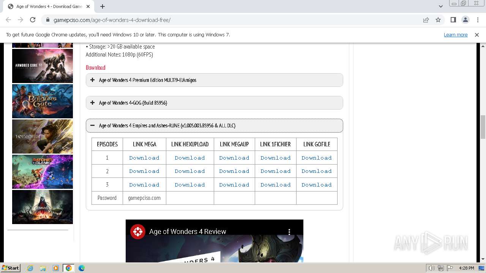
Task: Download episode 2 from LINK MEGAUP
Action: [x=234, y=171]
